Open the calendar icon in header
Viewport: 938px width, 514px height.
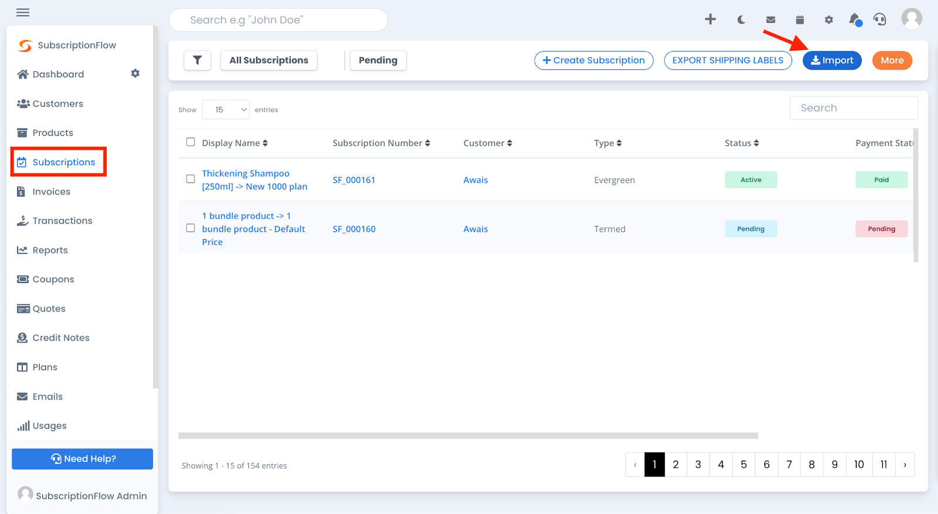pos(800,19)
